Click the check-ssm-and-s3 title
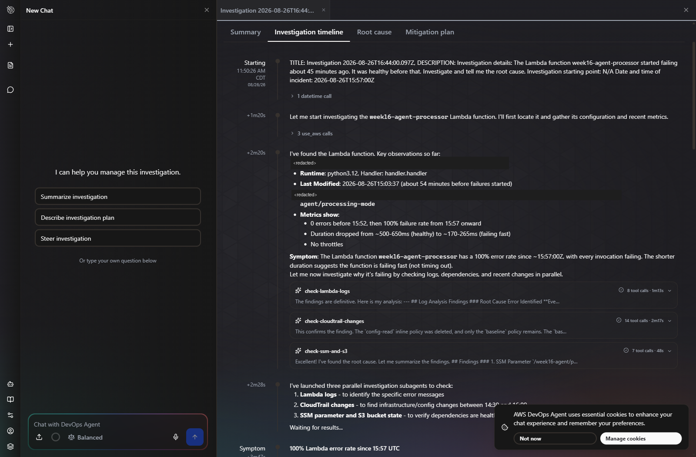This screenshot has height=457, width=696. [x=326, y=351]
